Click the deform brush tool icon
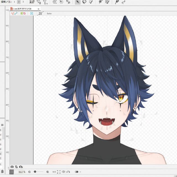Screen dimensions: 177x177 (107, 2)
